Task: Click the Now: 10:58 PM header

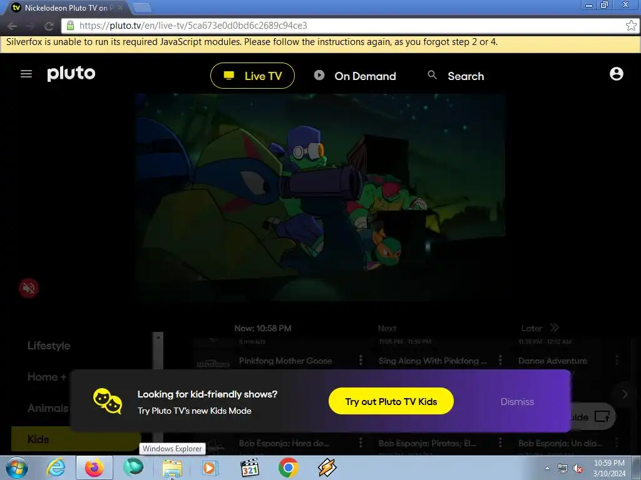Action: 263,328
